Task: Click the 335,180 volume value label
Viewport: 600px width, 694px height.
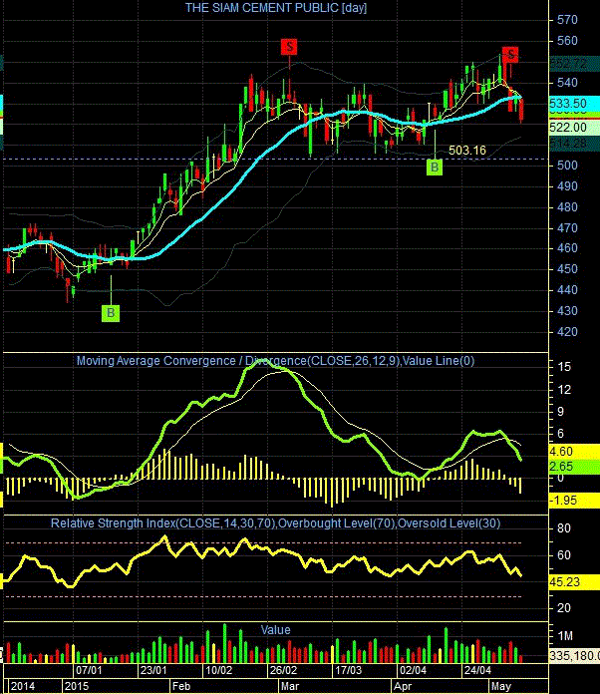Action: [574, 655]
